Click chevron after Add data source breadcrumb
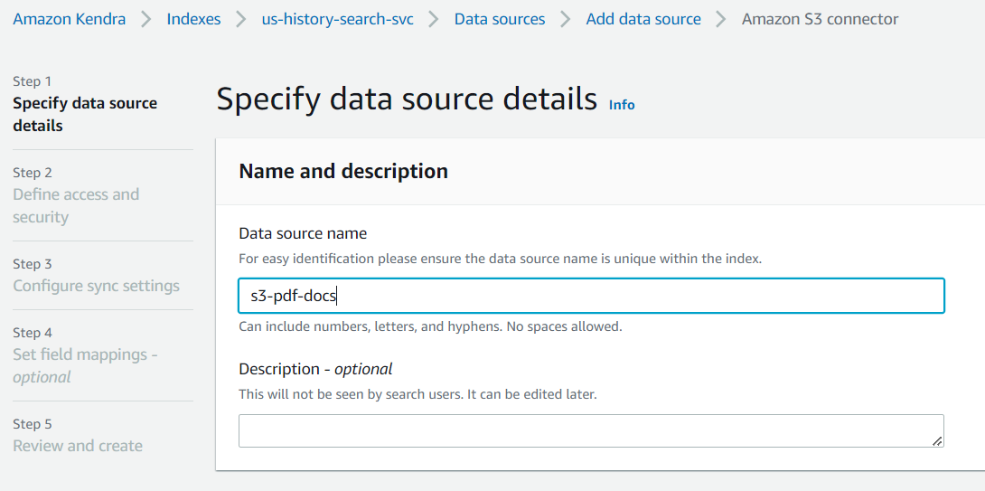This screenshot has width=985, height=491. [x=721, y=20]
